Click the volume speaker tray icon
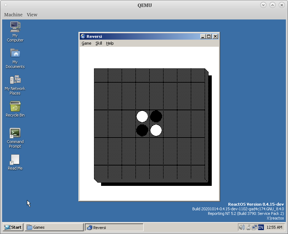The height and width of the screenshot is (234, 288). 242,227
